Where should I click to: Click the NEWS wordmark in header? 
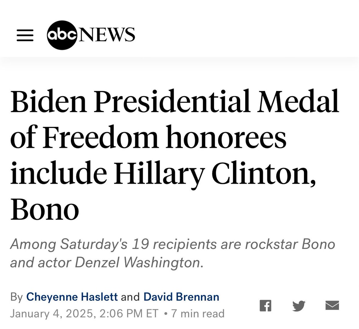[x=107, y=35]
